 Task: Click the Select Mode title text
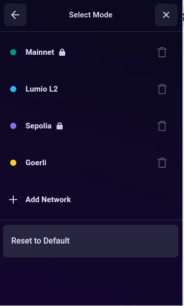point(91,15)
